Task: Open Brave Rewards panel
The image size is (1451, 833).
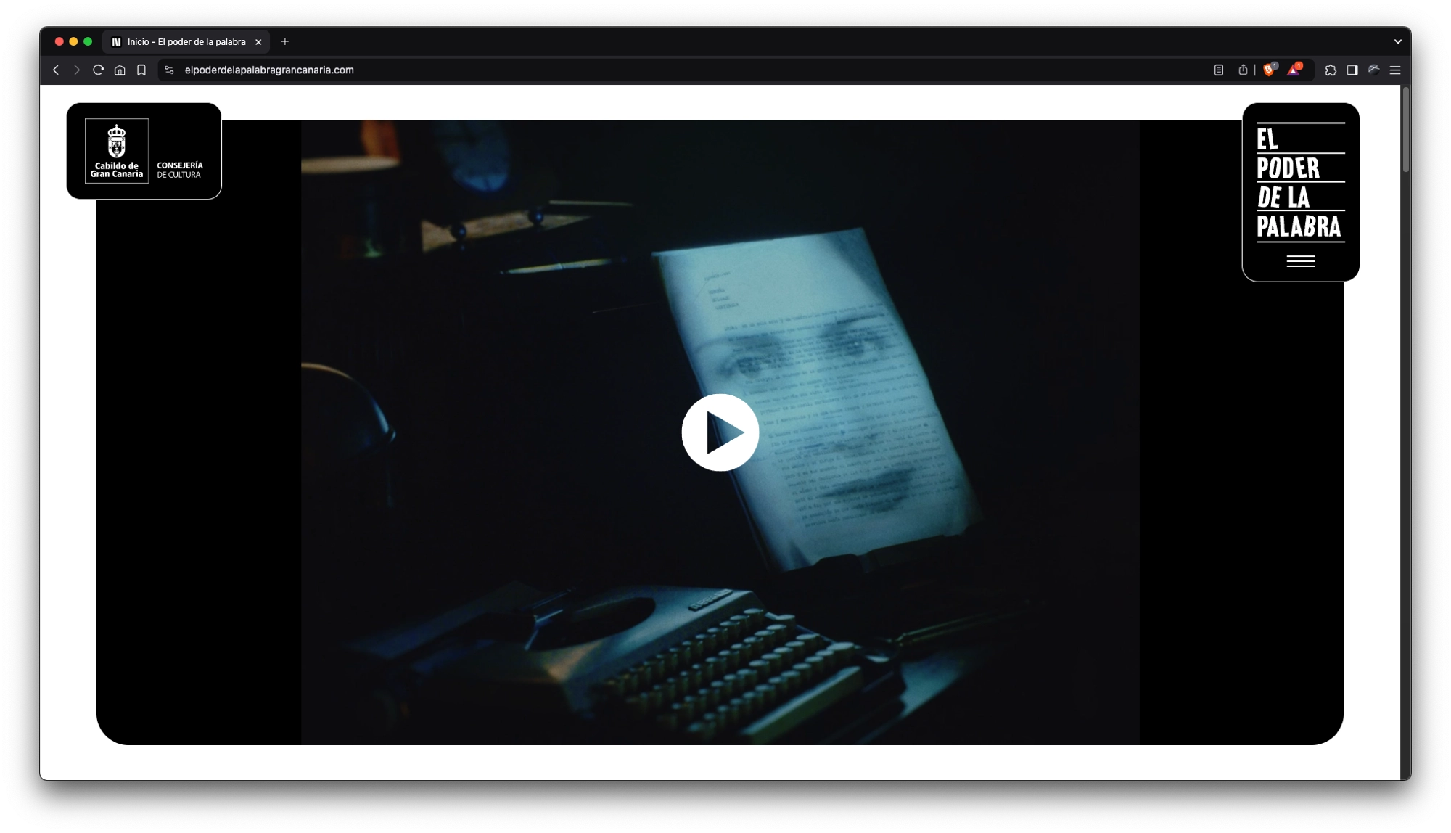Action: point(1295,70)
